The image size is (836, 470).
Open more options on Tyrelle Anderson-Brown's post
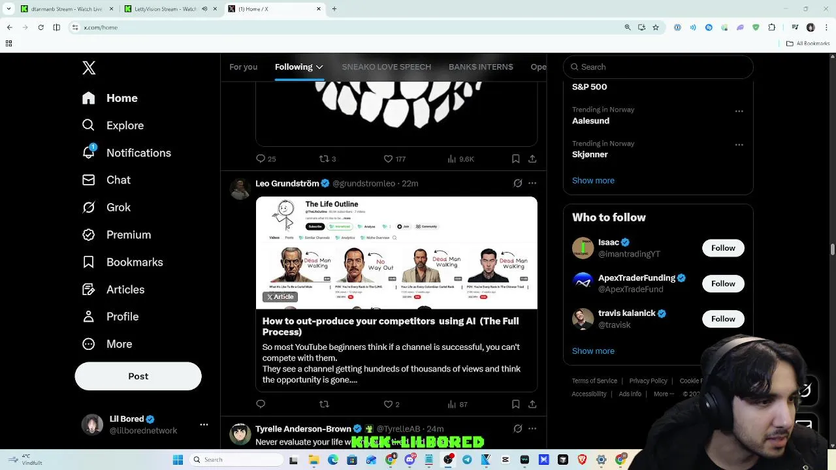(532, 429)
